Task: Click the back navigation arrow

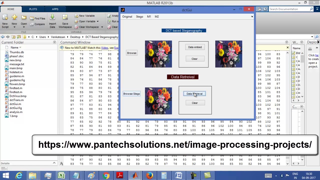Action: 2,37
